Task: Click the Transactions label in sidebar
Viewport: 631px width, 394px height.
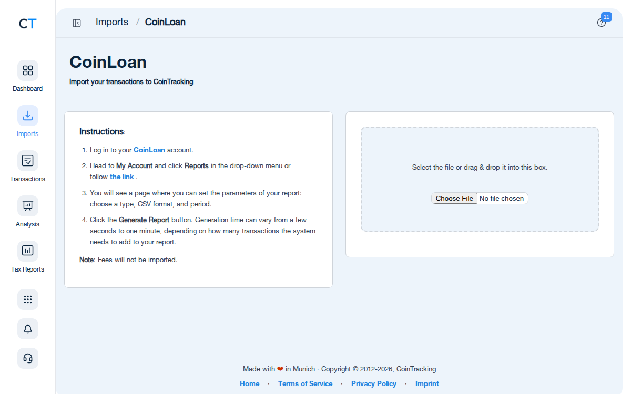Action: coord(28,179)
